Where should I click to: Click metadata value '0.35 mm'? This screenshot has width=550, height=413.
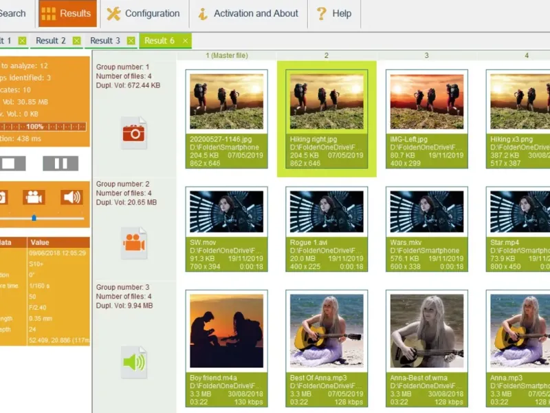pos(41,319)
